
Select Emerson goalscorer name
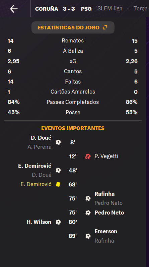(106, 232)
